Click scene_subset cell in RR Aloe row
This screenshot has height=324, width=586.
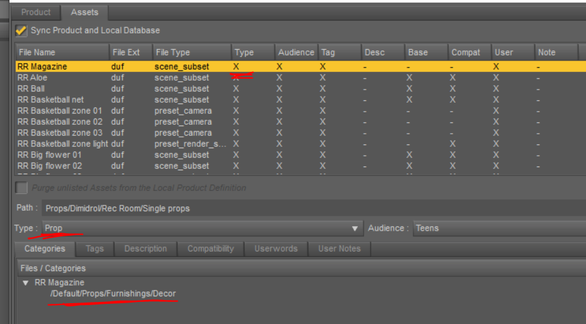click(x=181, y=78)
